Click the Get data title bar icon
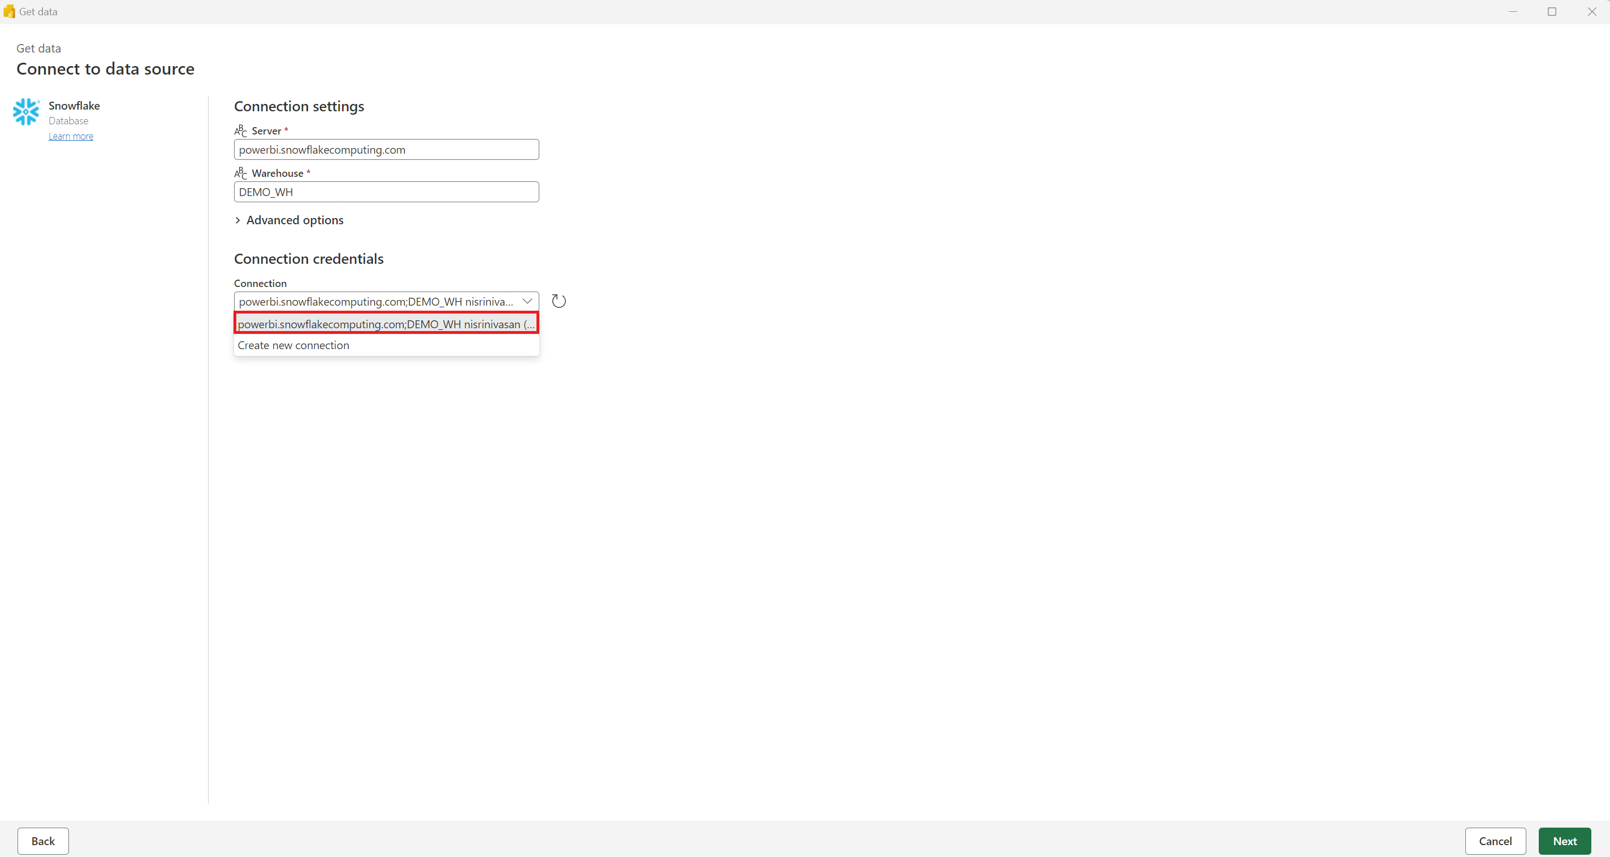 (x=10, y=11)
